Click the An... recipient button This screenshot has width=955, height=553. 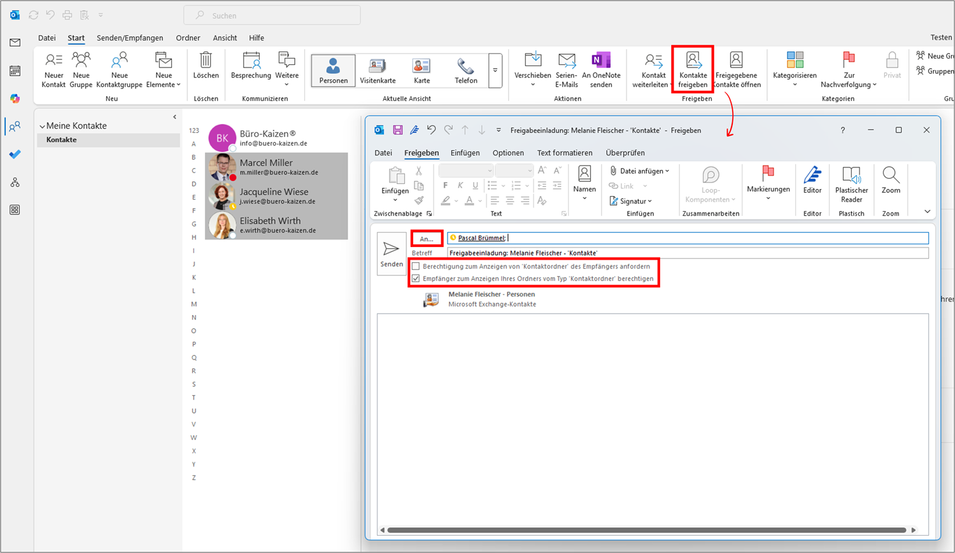(x=427, y=239)
